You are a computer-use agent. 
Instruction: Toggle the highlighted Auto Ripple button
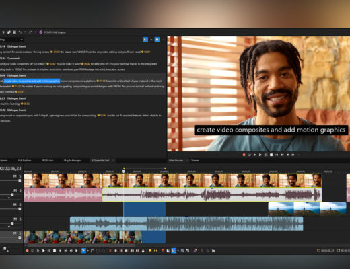pyautogui.click(x=174, y=251)
